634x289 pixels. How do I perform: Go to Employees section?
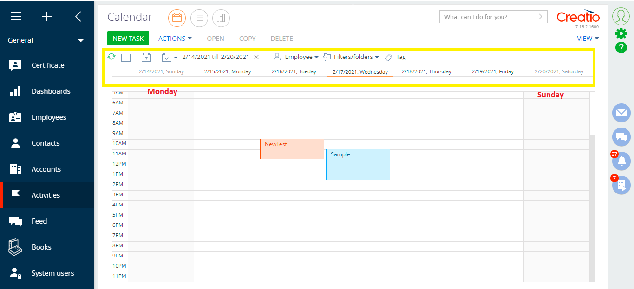[x=49, y=117]
